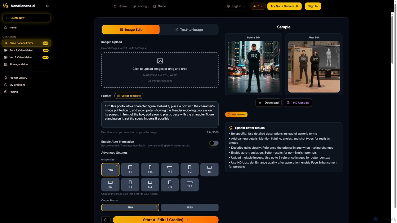Click Home in the top navigation
This screenshot has width=397, height=223.
120,6
